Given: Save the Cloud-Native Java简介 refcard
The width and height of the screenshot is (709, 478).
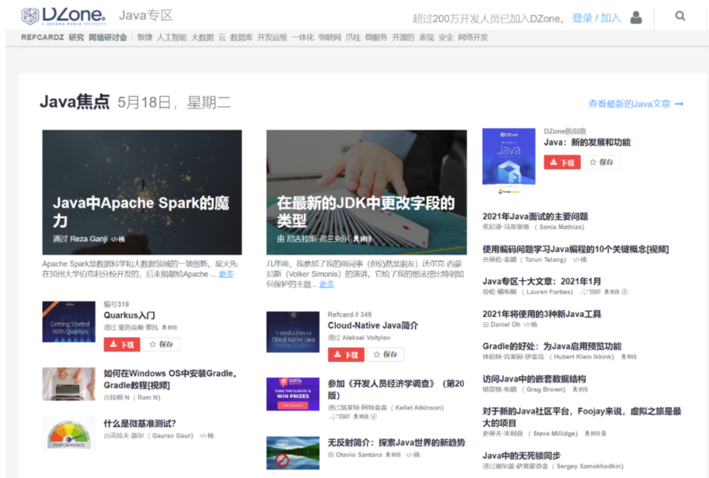Looking at the screenshot, I should (x=385, y=355).
